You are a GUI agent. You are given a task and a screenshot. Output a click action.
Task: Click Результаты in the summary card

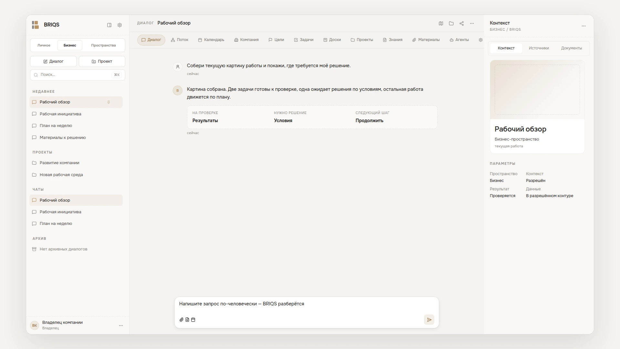[205, 121]
